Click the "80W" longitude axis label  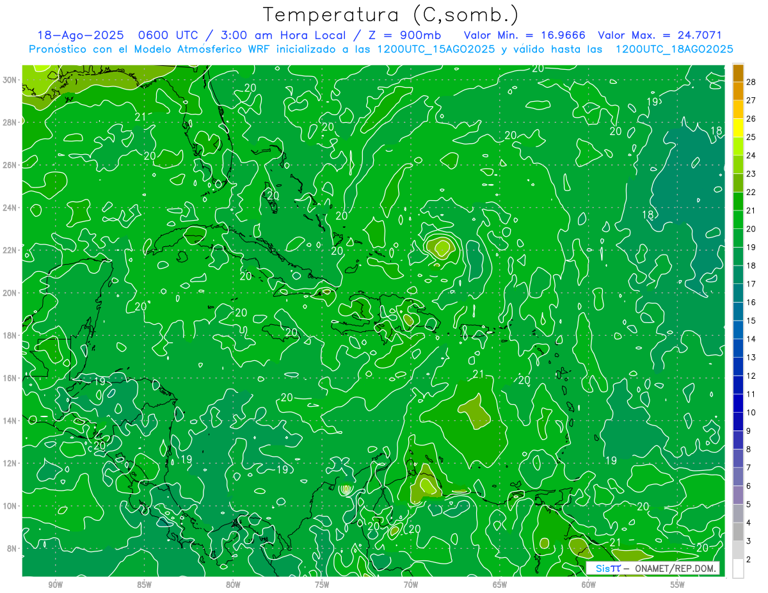tap(233, 585)
